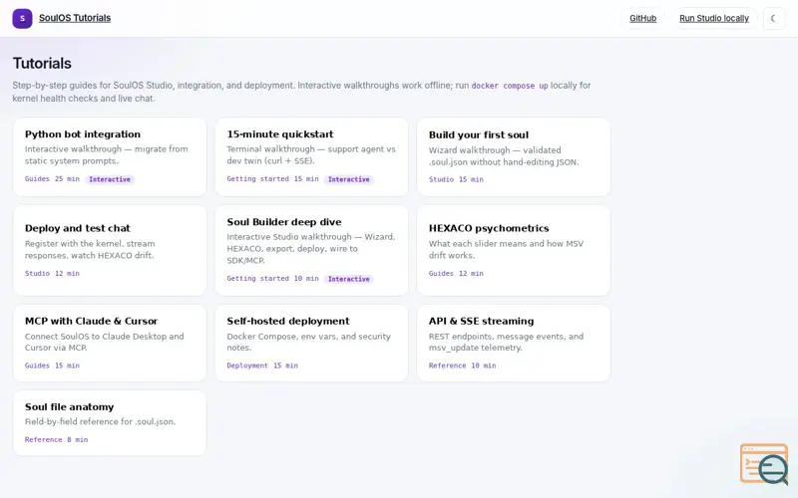Click "Guides 15 min" on MCP card

coord(53,366)
